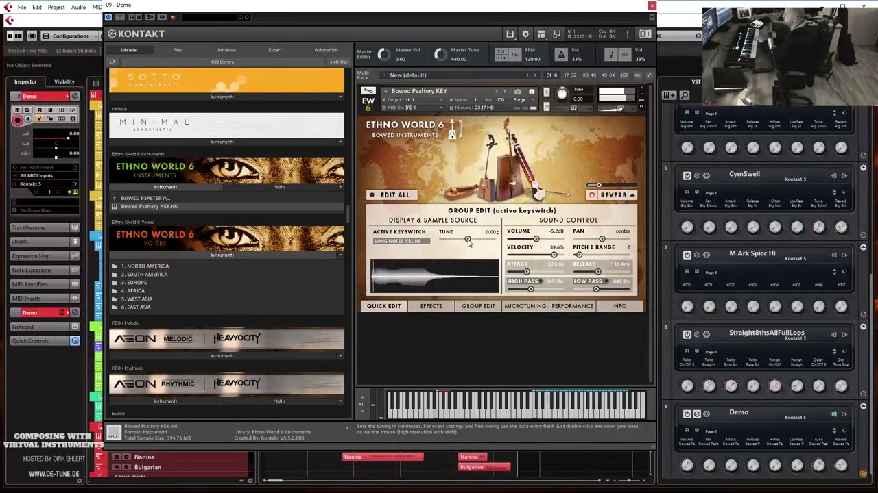Viewport: 878px width, 493px height.
Task: Click the Kontakt minimized view icon
Action: point(557,34)
